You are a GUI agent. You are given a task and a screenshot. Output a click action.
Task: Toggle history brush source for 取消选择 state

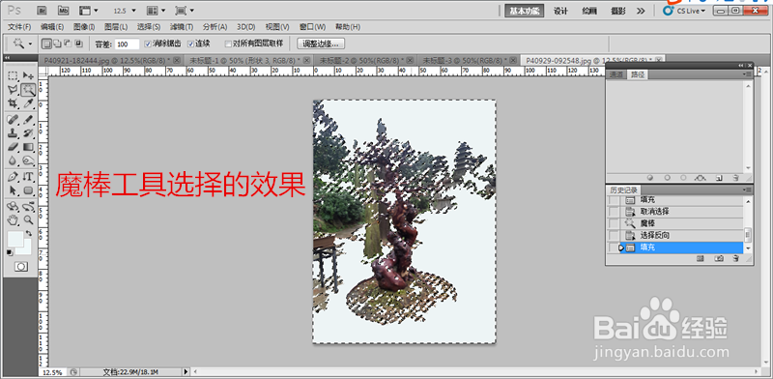coord(613,212)
